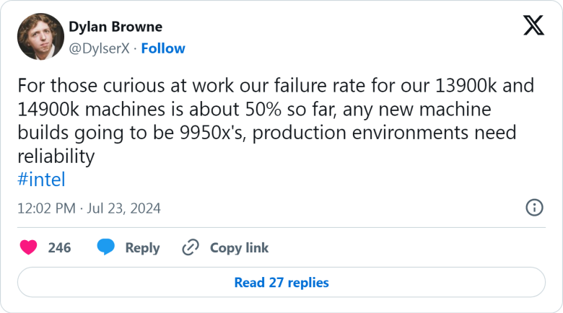563x313 pixels.
Task: Read 27 replies to this post
Action: click(281, 282)
